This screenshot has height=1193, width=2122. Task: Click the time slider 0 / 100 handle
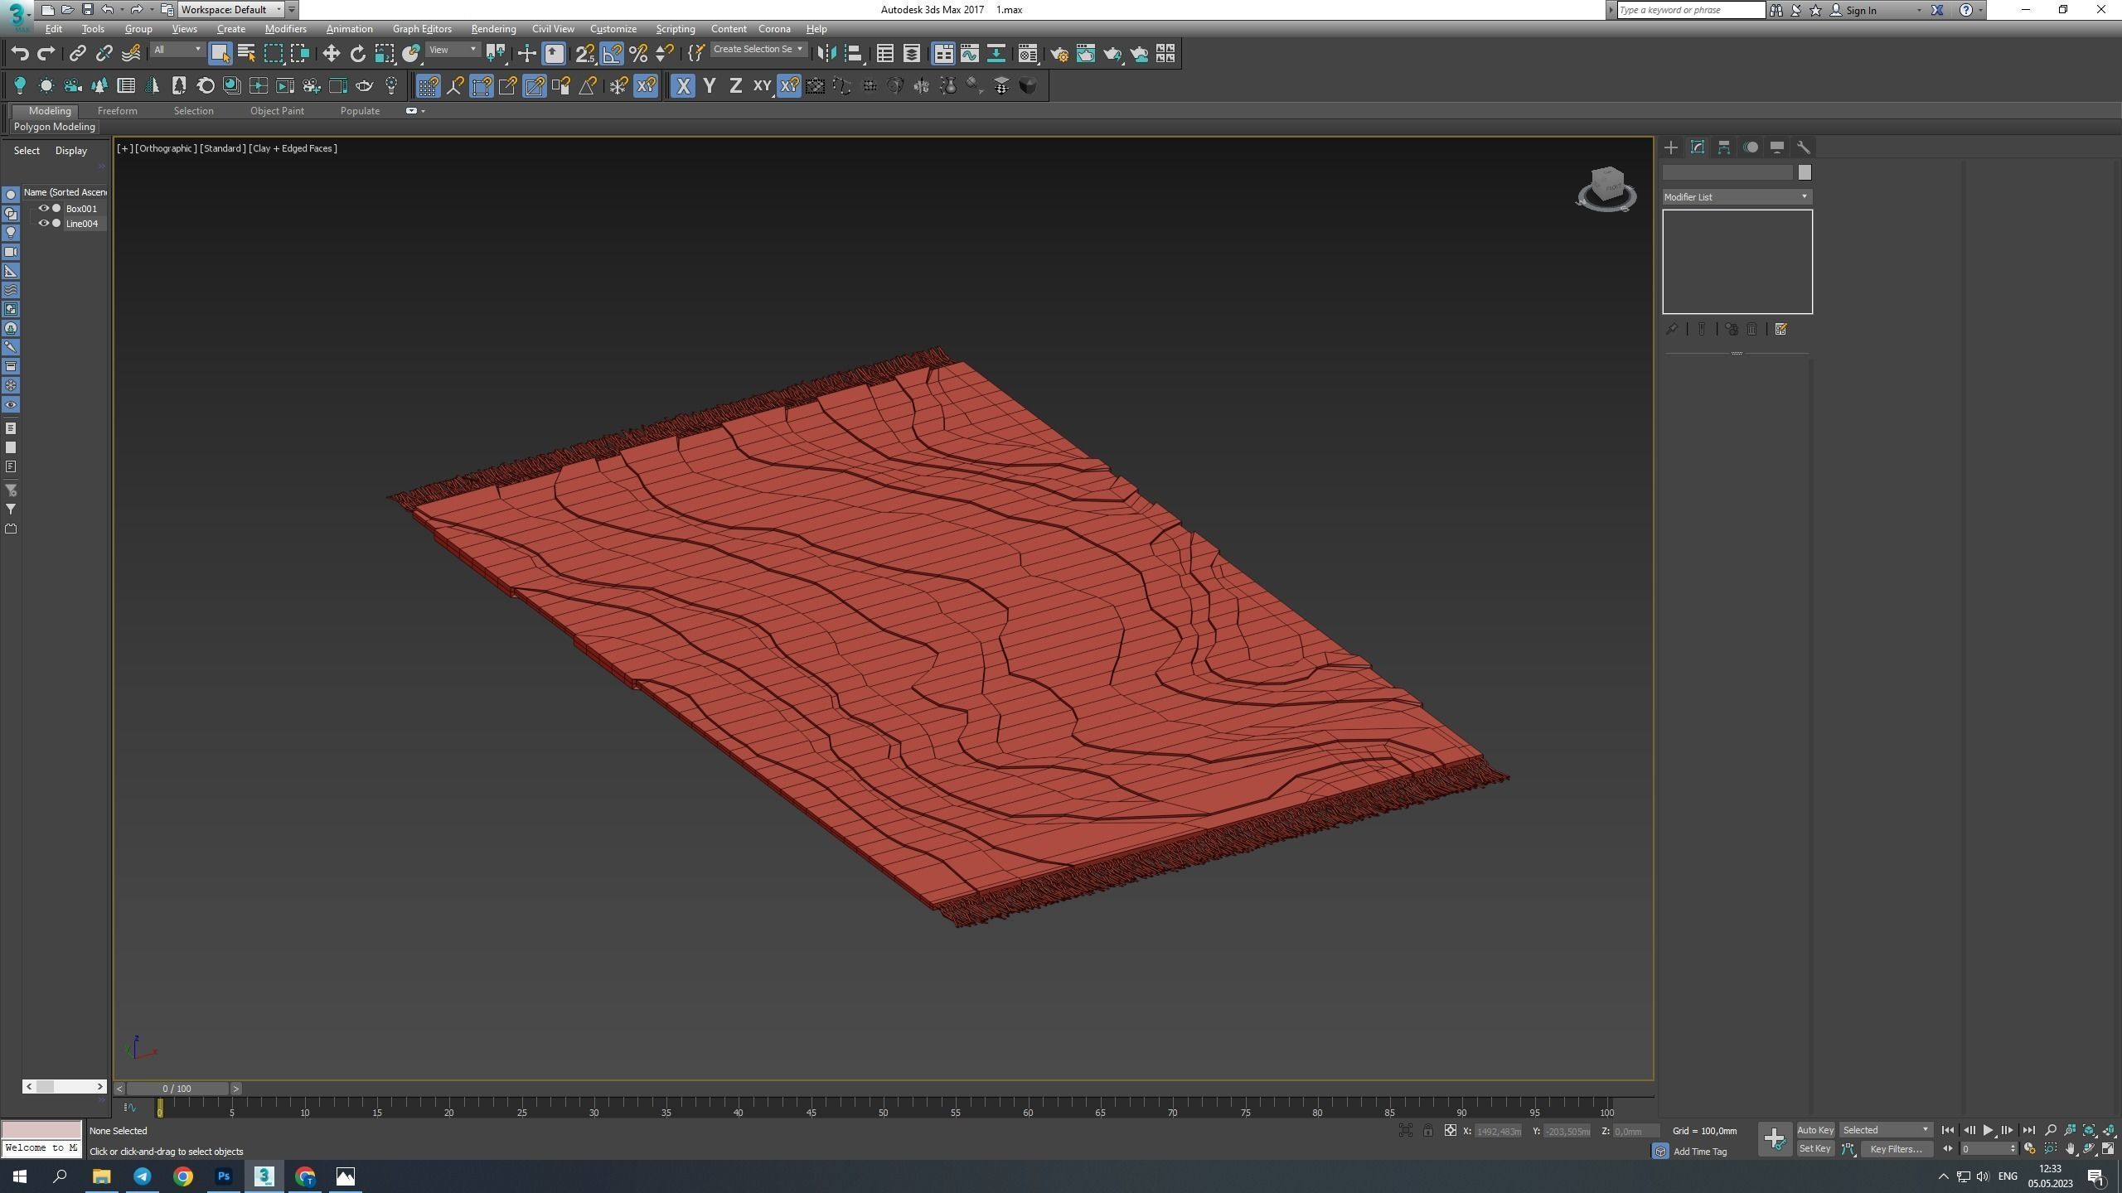(177, 1089)
